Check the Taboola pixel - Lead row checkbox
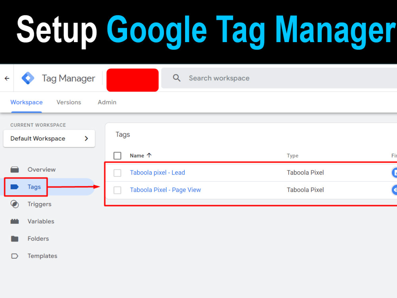Viewport: 397px width, 298px height. coord(117,172)
